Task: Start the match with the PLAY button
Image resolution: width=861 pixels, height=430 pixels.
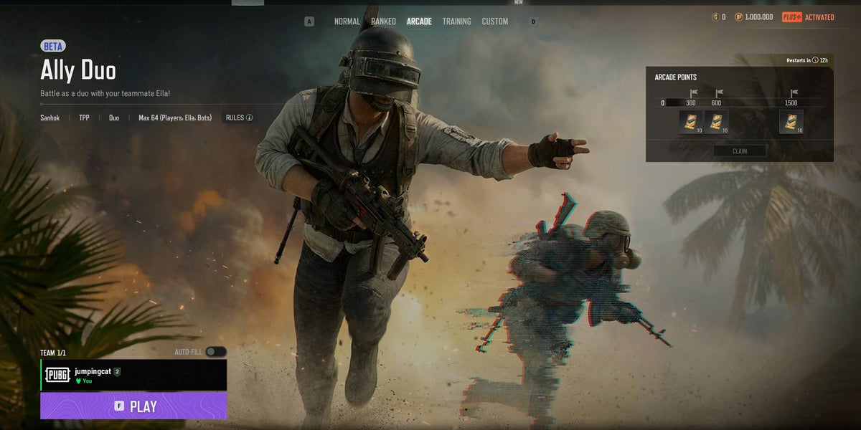Action: pyautogui.click(x=133, y=406)
